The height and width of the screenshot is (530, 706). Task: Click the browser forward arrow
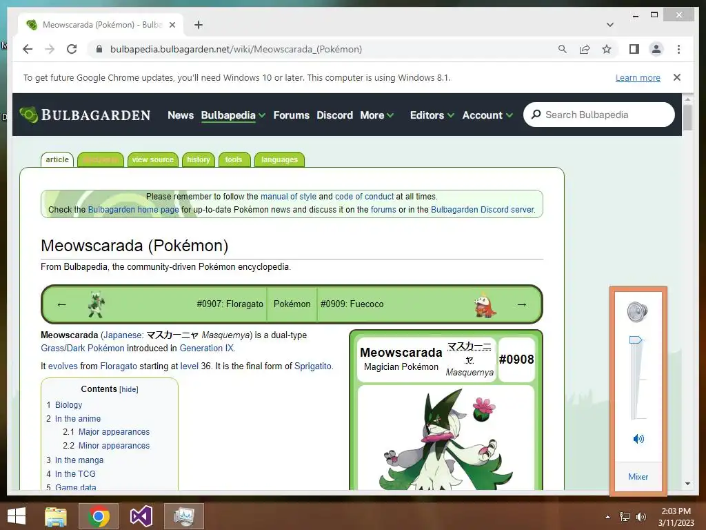50,49
